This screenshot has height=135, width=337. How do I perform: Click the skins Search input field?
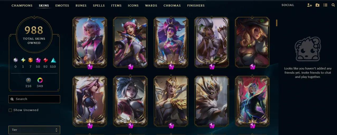[x=34, y=99]
